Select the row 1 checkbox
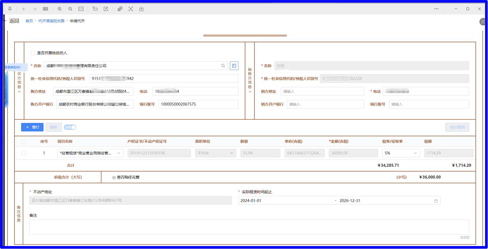Image resolution: width=488 pixels, height=249 pixels. coord(24,153)
